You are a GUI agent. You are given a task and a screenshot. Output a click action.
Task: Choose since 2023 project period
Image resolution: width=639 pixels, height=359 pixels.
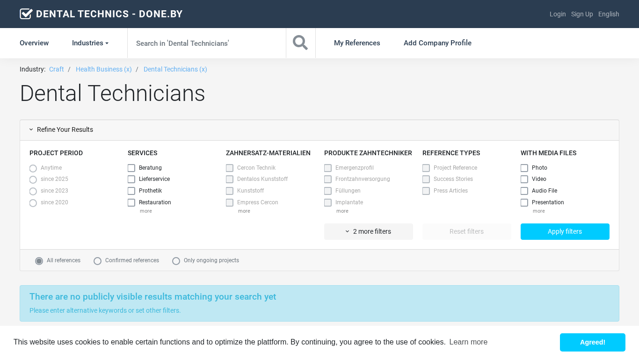click(33, 191)
